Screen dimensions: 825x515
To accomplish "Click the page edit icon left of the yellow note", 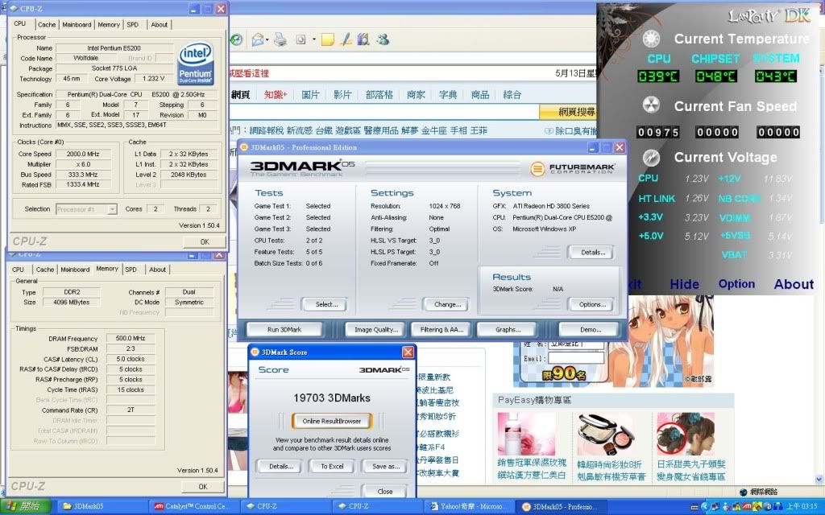I will coord(301,39).
